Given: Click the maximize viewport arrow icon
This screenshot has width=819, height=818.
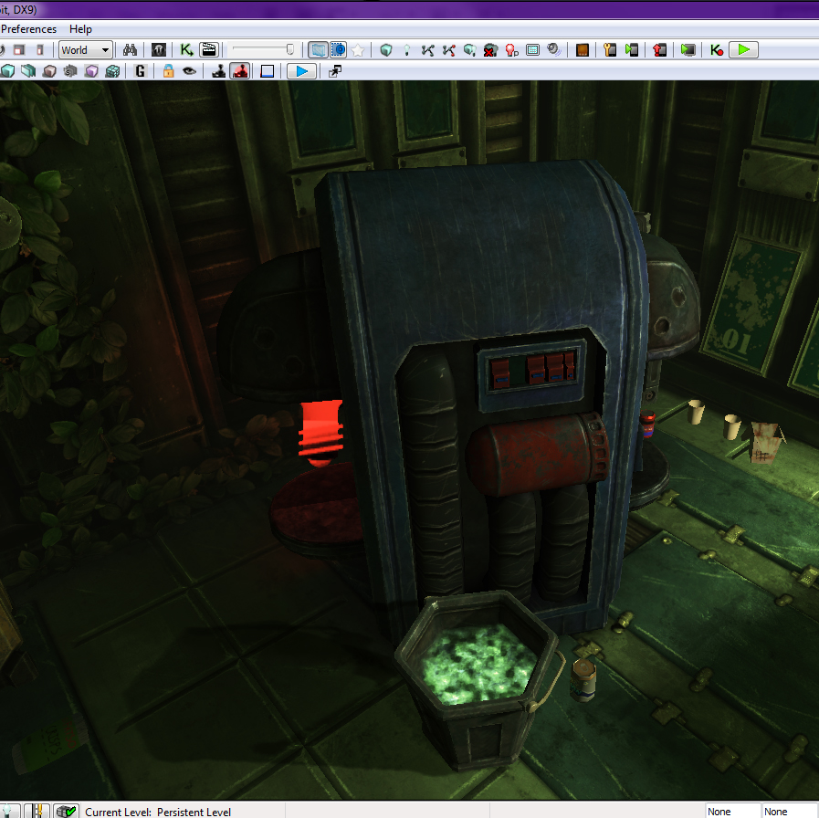Looking at the screenshot, I should tap(335, 71).
